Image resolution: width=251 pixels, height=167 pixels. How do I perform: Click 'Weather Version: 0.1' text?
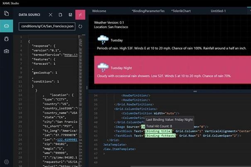click(x=109, y=22)
